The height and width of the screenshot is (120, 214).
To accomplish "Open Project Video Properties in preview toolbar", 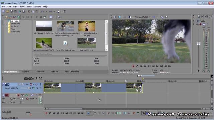I will click(x=114, y=17).
